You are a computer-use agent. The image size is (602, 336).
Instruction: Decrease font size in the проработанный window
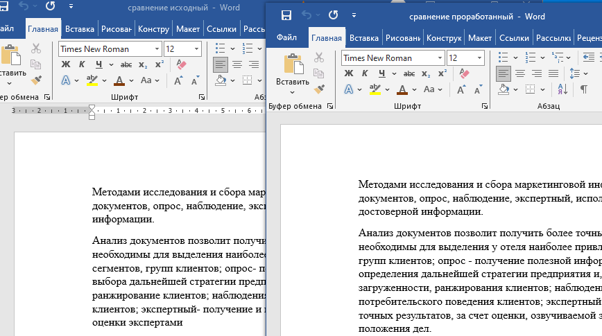478,89
